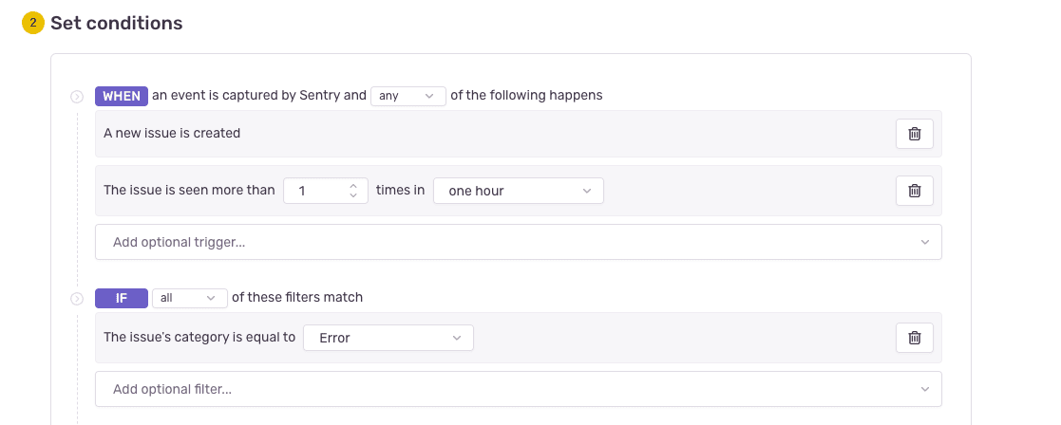Delete the "A new issue is created" trigger
Image resolution: width=1061 pixels, height=425 pixels.
click(914, 134)
